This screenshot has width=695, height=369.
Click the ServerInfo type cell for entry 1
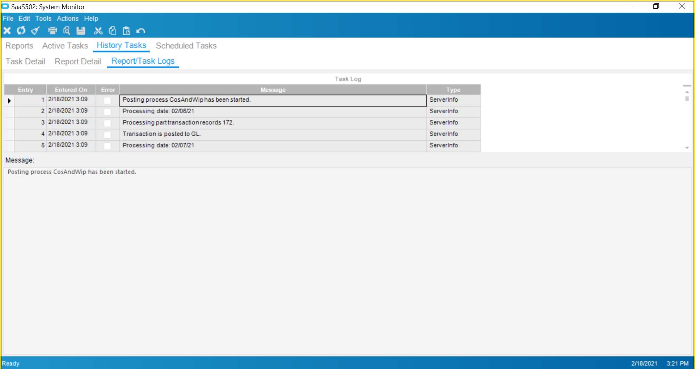tap(454, 101)
